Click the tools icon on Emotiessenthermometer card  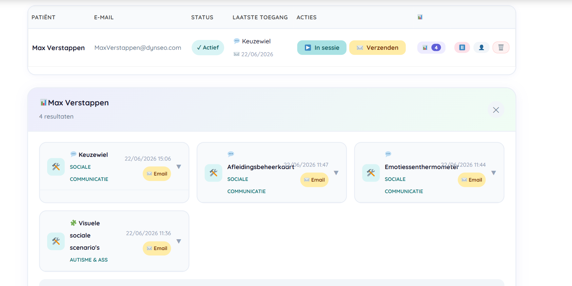click(371, 173)
